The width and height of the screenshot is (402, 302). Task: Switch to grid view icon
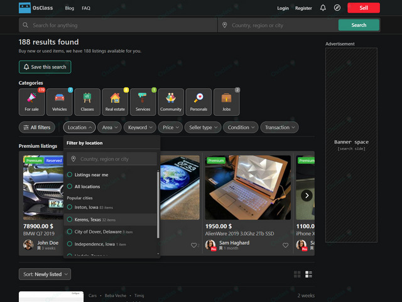pos(297,274)
